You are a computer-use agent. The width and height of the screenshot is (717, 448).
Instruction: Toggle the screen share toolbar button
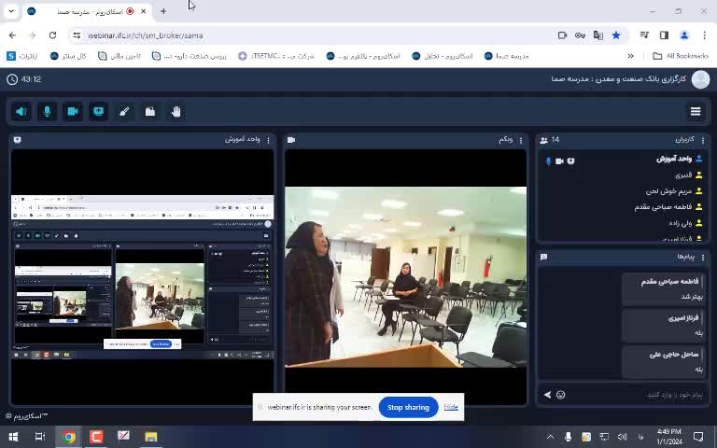pos(98,112)
